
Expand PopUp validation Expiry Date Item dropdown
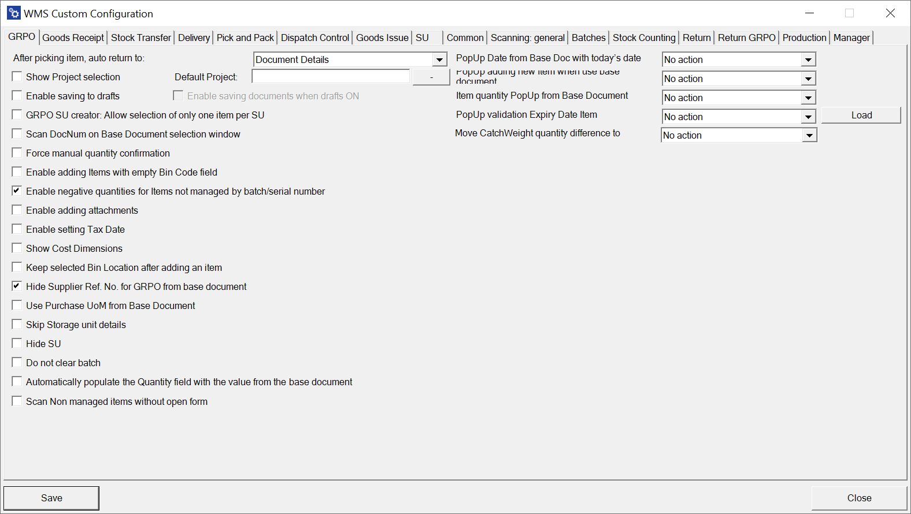(x=808, y=117)
